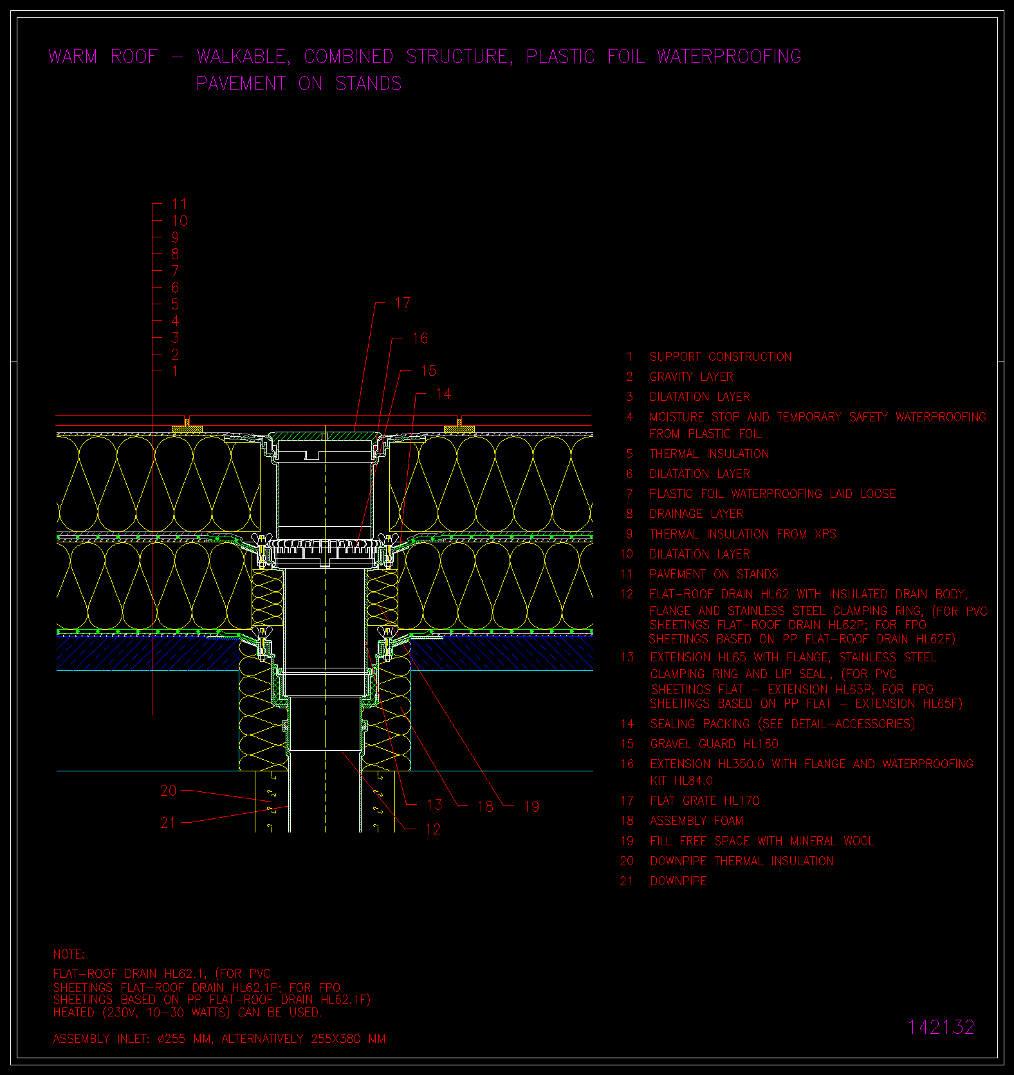Click legend text 'KIT HL84.0'
Viewport: 1014px width, 1075px height.
pyautogui.click(x=682, y=781)
